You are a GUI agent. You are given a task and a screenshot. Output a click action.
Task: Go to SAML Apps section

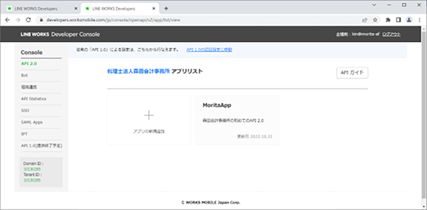pos(32,122)
